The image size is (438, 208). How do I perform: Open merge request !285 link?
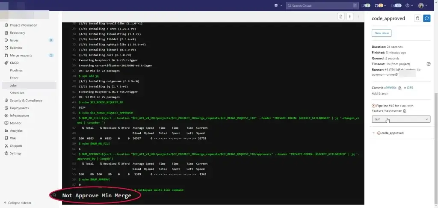[x=409, y=88]
